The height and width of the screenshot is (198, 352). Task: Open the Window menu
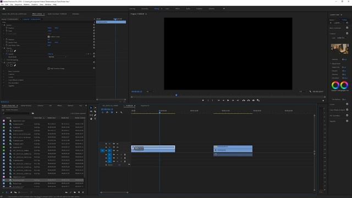(x=48, y=4)
